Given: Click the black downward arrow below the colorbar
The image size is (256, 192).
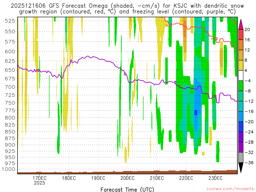Looking at the screenshot, I should coord(241,168).
